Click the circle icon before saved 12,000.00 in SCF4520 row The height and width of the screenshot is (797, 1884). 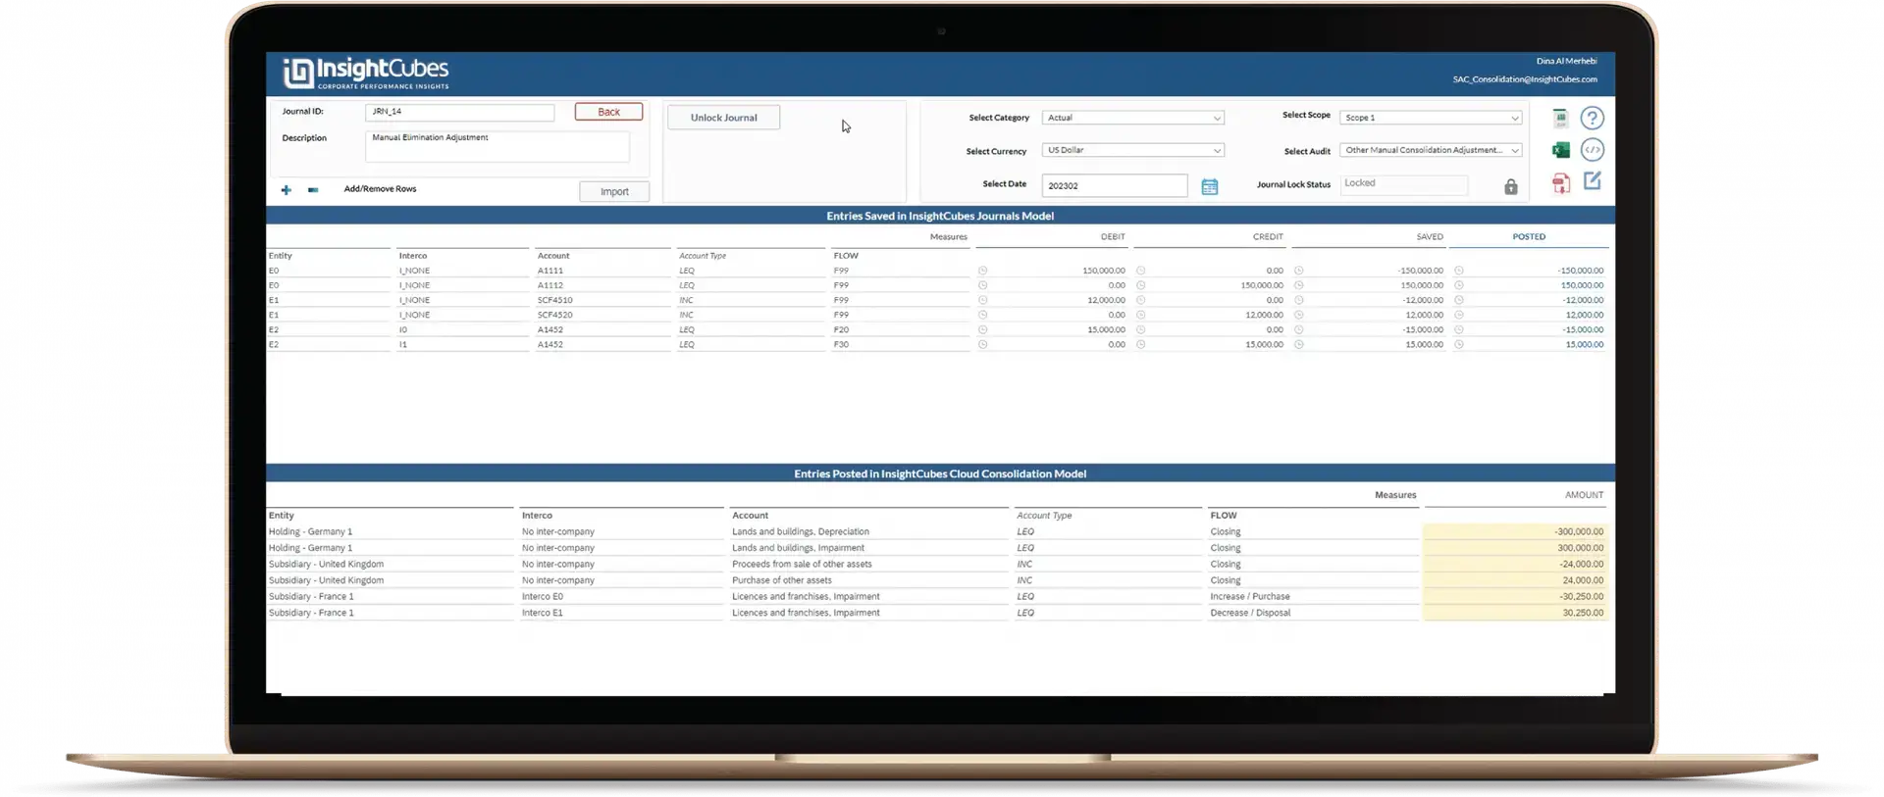point(1298,315)
